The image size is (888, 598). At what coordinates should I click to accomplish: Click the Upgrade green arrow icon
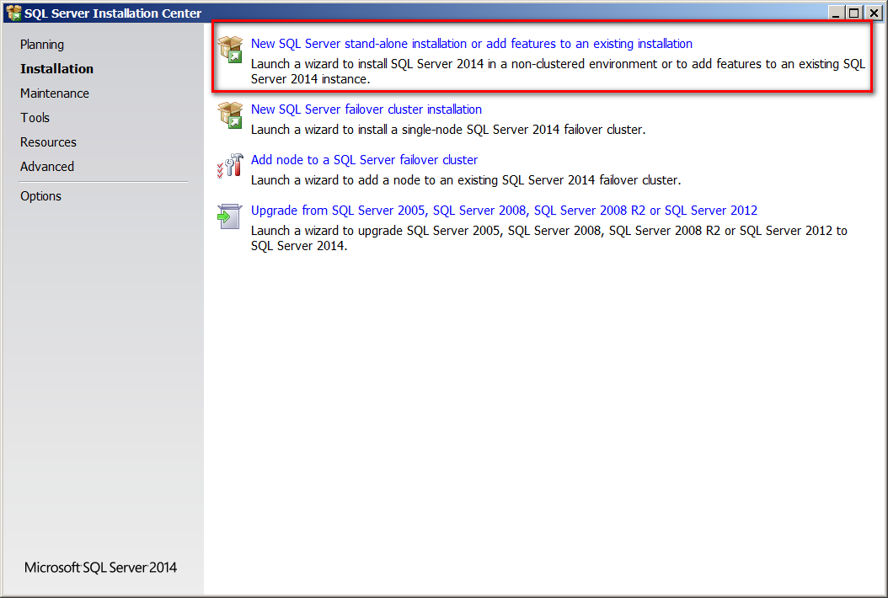230,216
